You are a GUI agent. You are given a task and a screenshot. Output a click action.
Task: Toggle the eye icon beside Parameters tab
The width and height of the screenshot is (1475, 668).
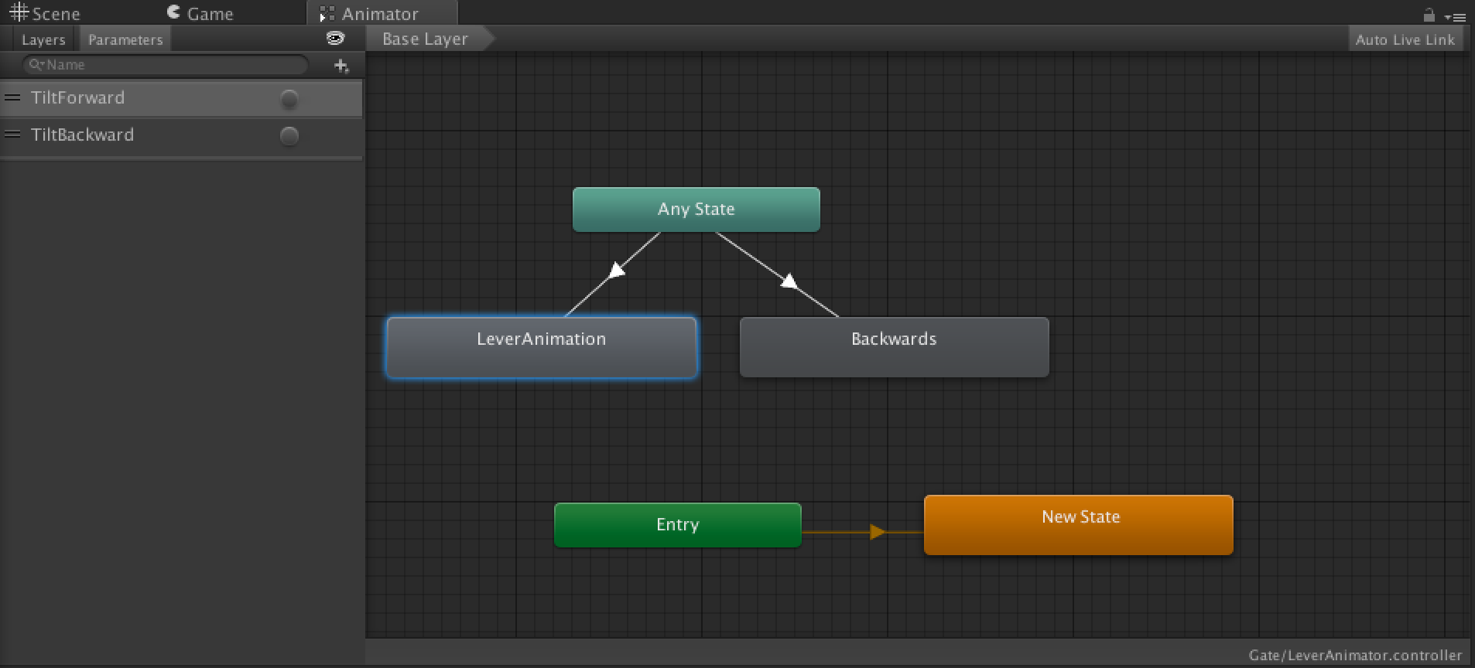tap(335, 39)
